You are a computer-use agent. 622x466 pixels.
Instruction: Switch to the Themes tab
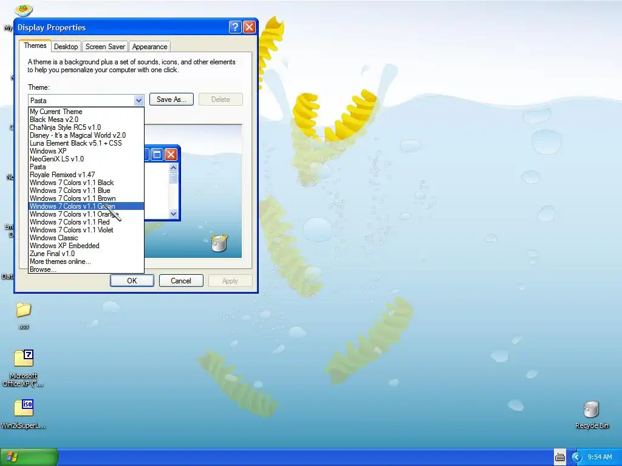pos(35,46)
